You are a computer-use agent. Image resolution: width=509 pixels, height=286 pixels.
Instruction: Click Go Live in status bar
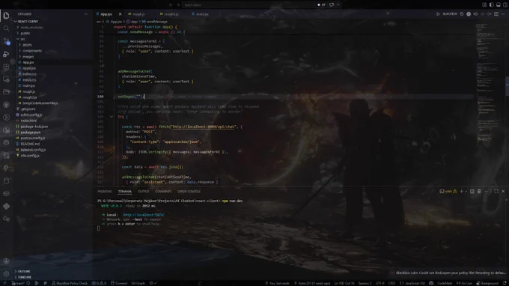point(464,283)
